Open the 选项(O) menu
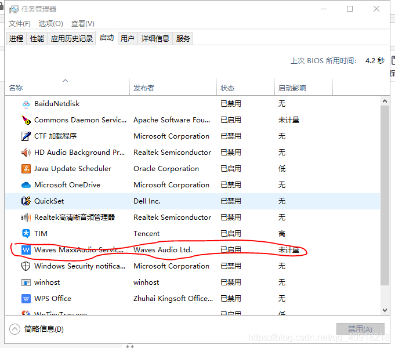The height and width of the screenshot is (348, 395). [51, 24]
